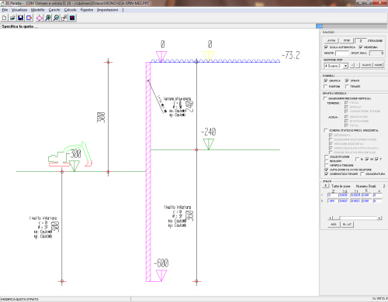Click the magenta ellipse toolbar icon
Image resolution: width=388 pixels, height=302 pixels.
point(40,18)
